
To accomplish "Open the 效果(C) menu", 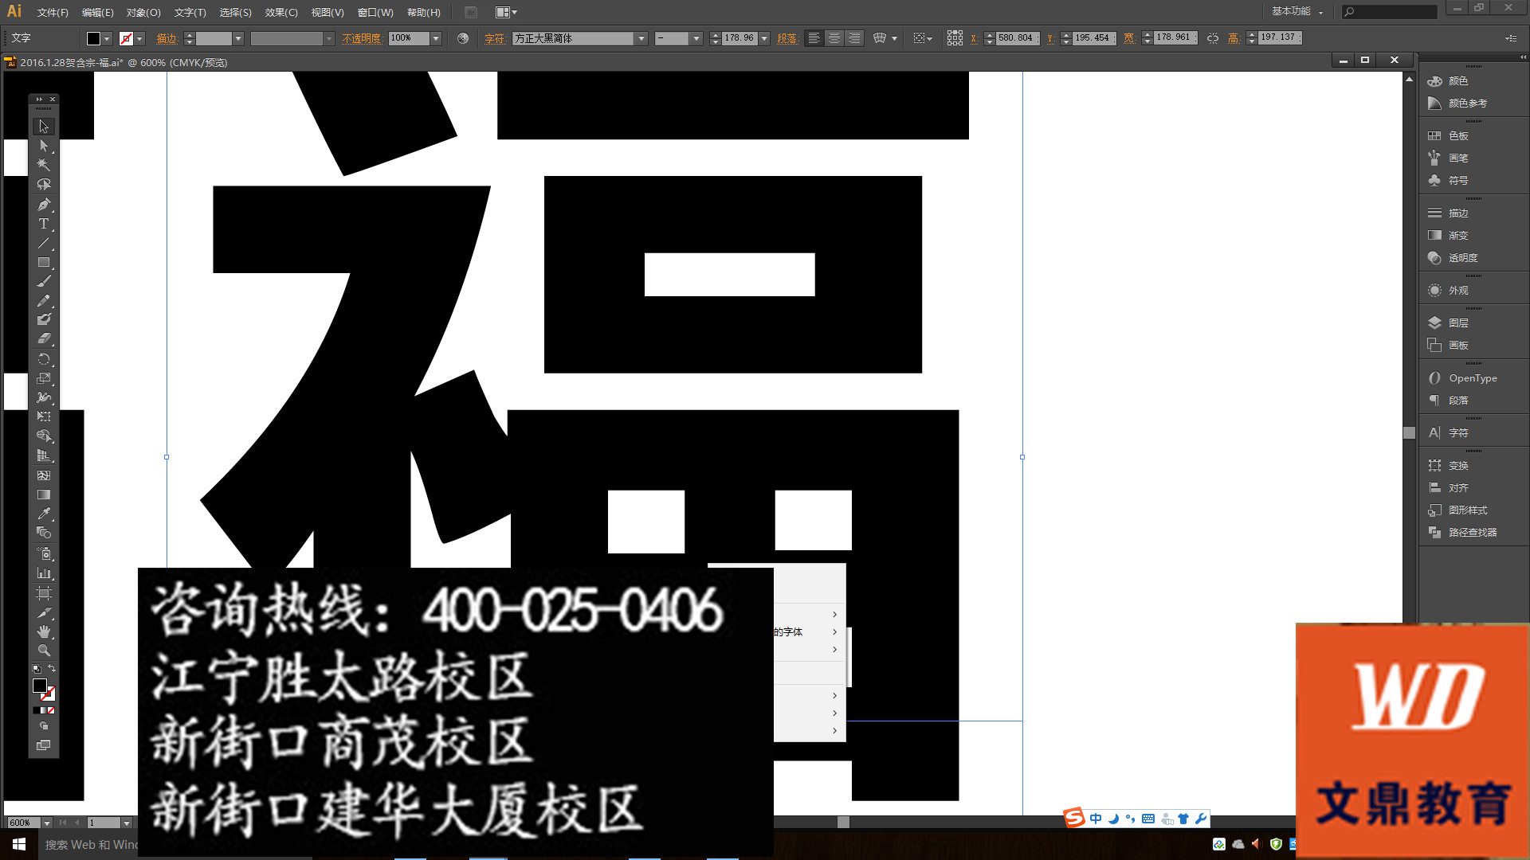I will tap(281, 12).
